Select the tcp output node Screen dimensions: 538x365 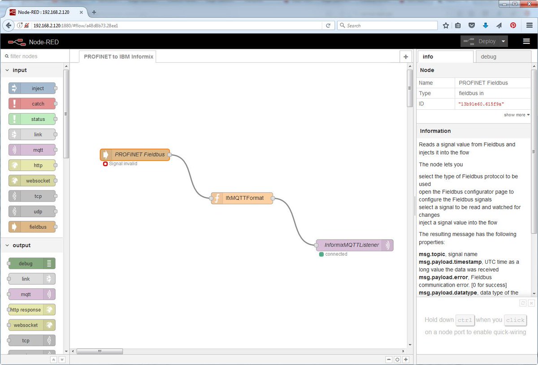point(32,340)
